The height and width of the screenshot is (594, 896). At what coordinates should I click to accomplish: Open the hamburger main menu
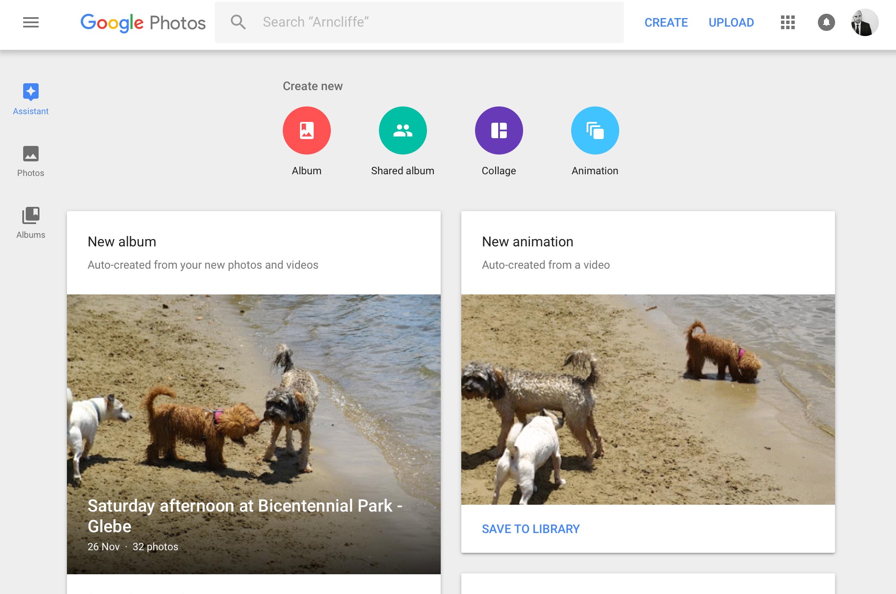point(31,22)
